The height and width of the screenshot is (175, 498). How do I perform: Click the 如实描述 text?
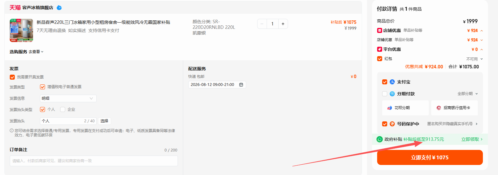(x=77, y=30)
